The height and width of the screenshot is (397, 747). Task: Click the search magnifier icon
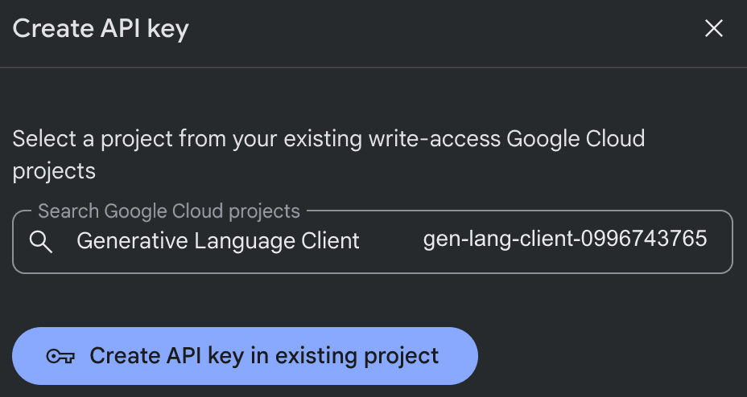point(41,242)
